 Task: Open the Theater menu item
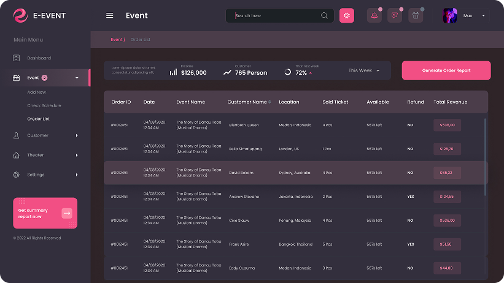[36, 155]
